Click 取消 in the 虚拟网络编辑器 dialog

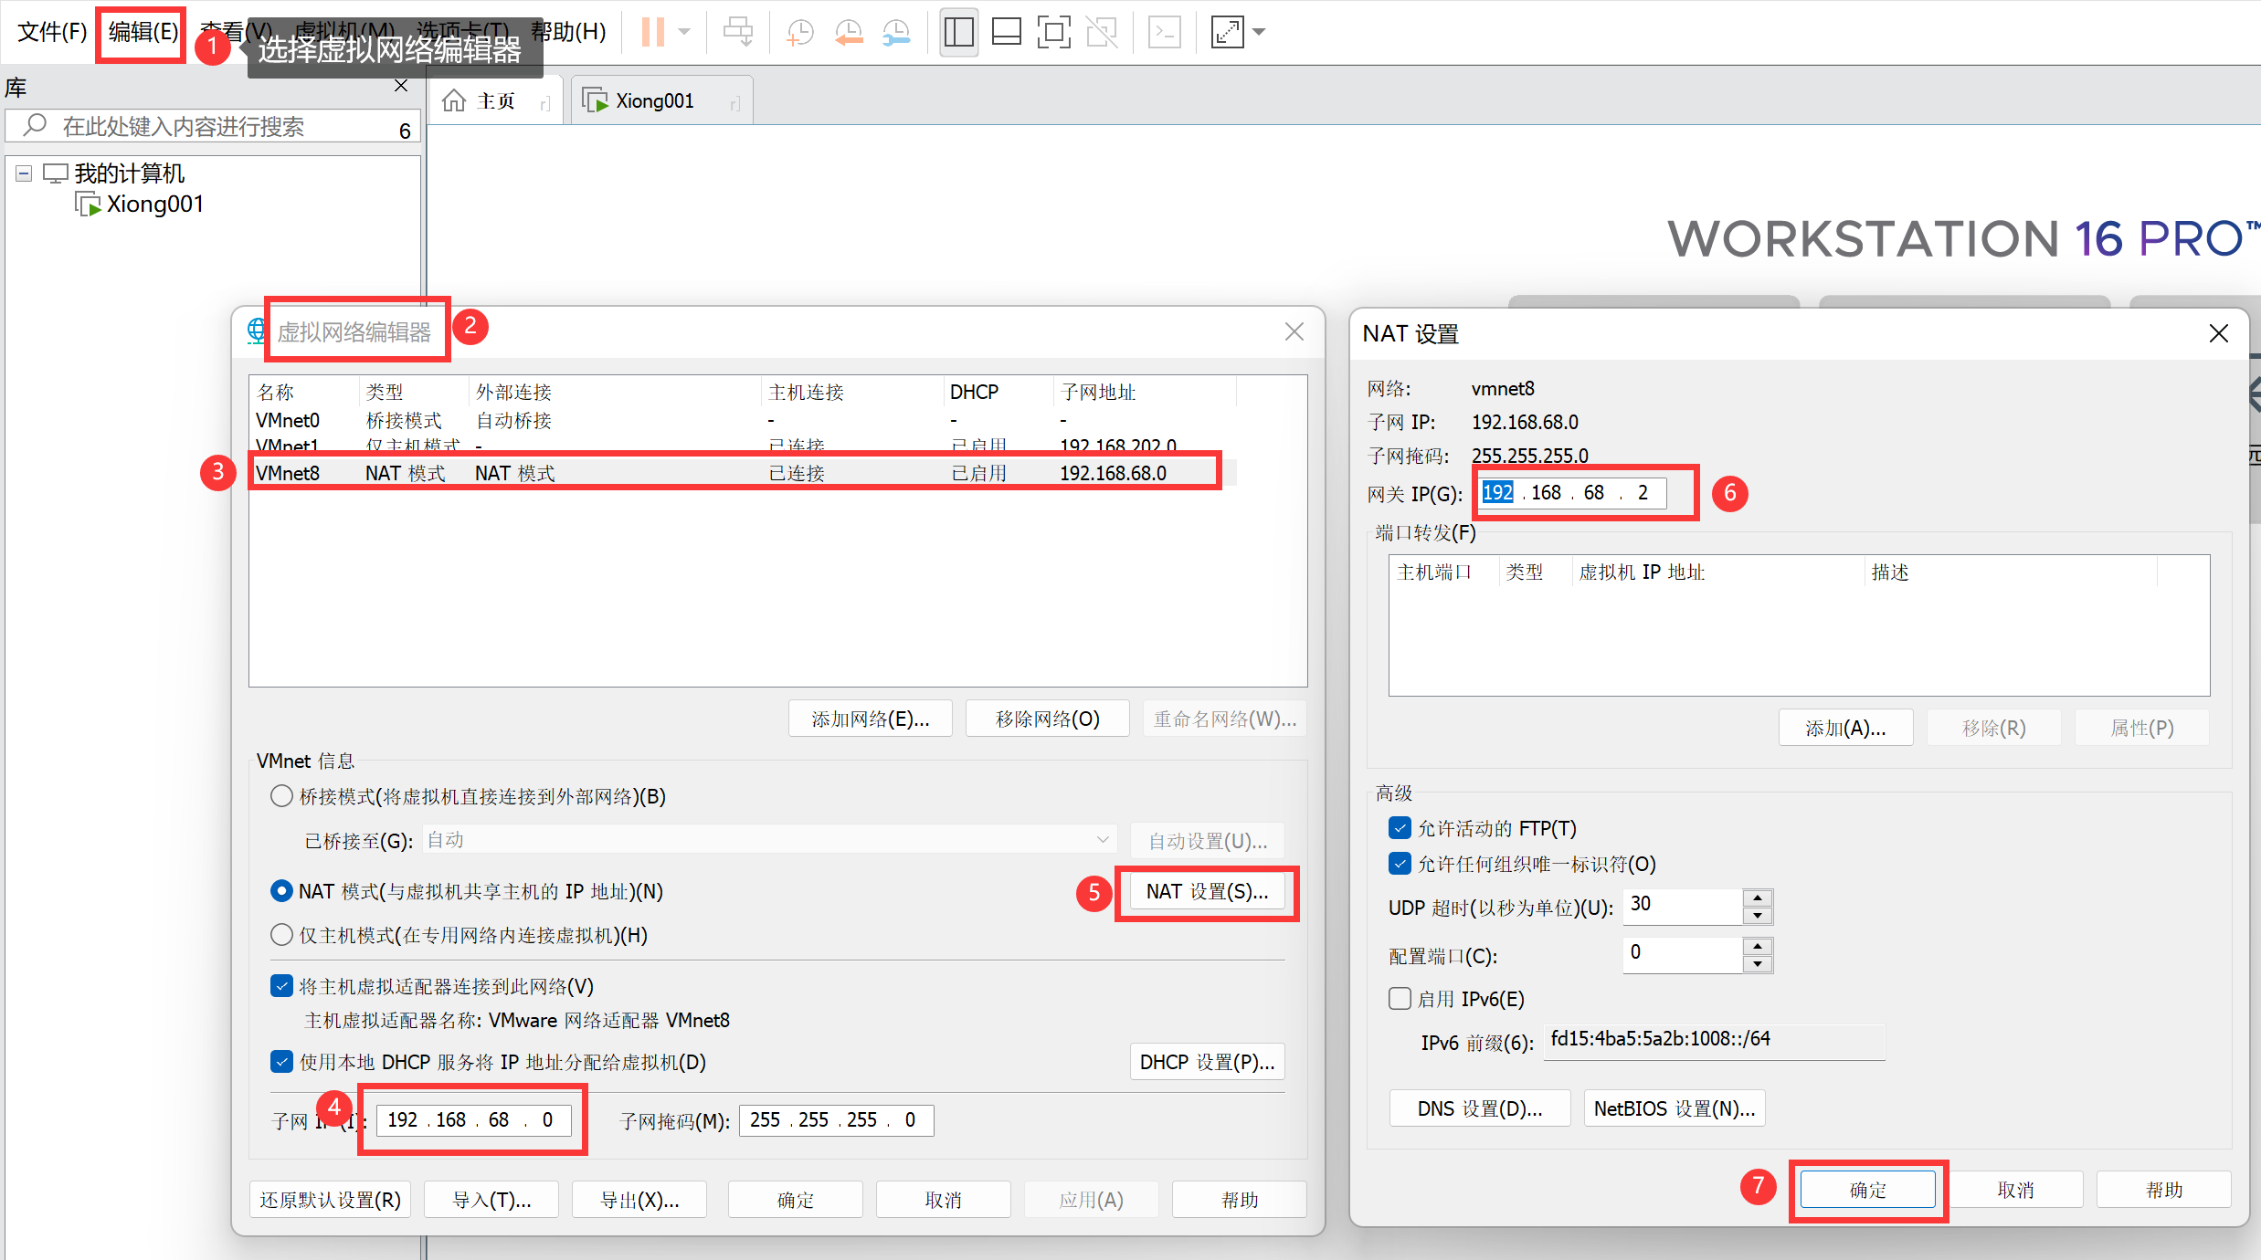pyautogui.click(x=943, y=1200)
